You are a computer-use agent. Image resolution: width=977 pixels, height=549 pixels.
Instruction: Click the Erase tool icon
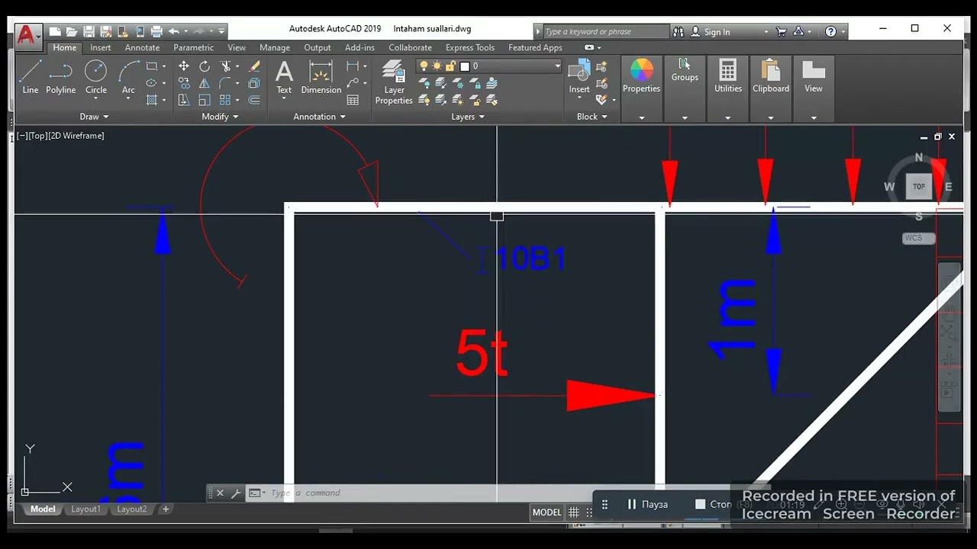(254, 66)
